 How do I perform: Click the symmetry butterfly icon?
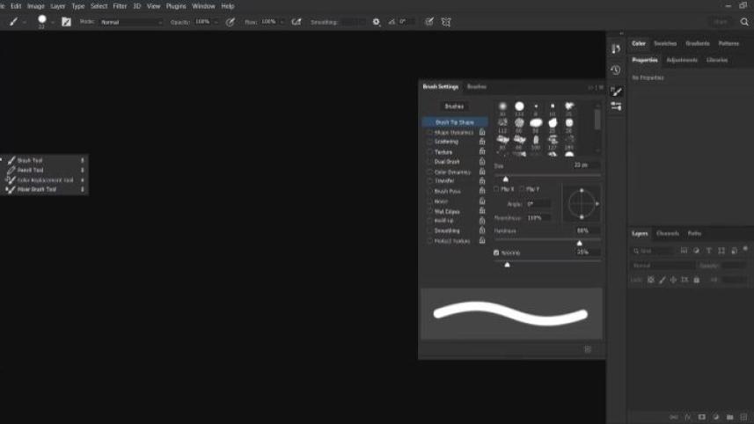coord(446,21)
